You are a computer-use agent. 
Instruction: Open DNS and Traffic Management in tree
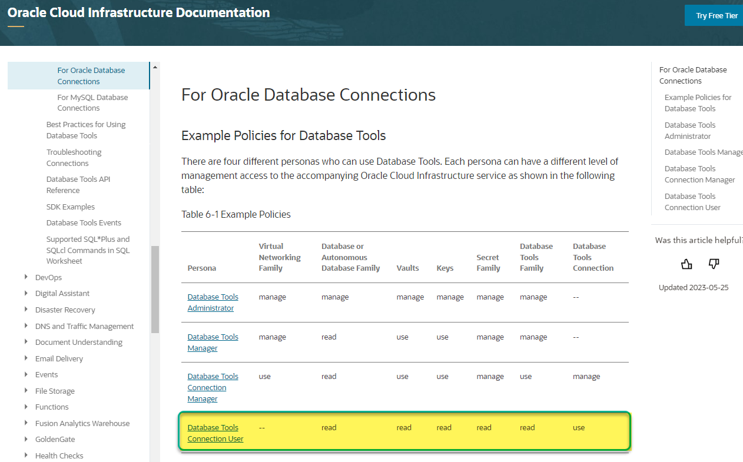point(84,326)
